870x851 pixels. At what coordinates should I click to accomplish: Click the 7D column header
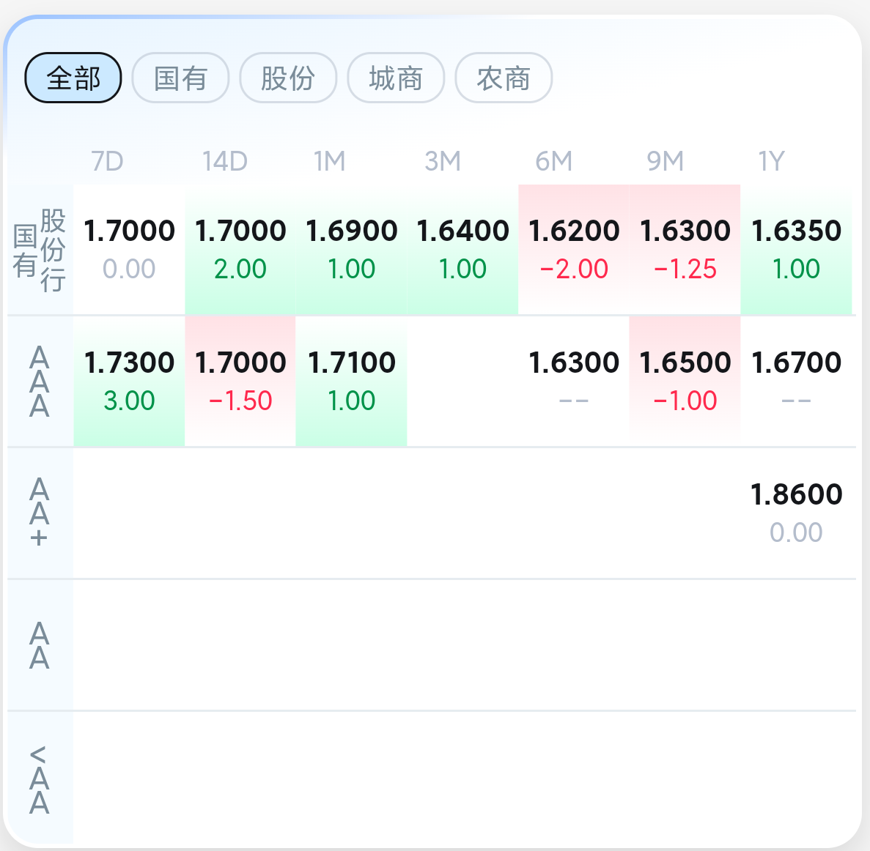(107, 161)
